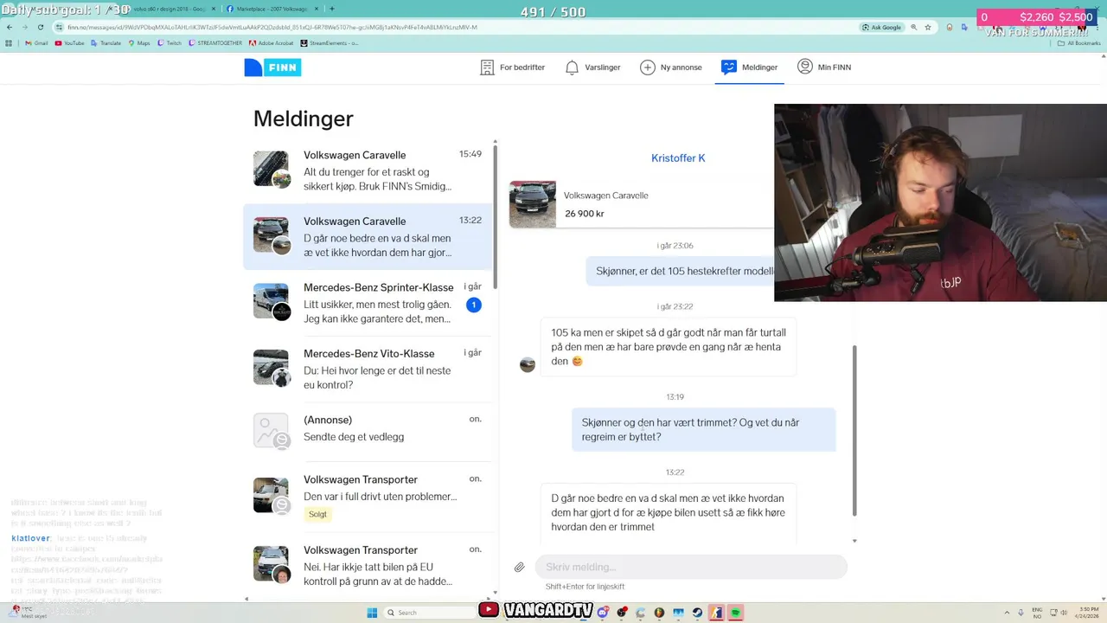The width and height of the screenshot is (1107, 623).
Task: Click Mercedes-Benz Vito-Klasse thumbnail
Action: (x=271, y=368)
